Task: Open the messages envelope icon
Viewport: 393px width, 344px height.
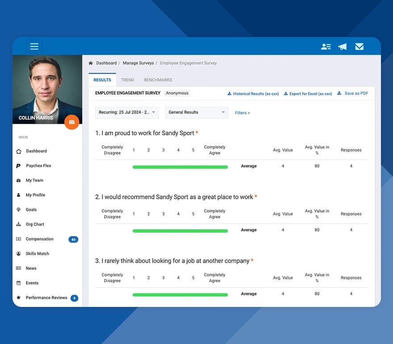Action: pos(360,46)
